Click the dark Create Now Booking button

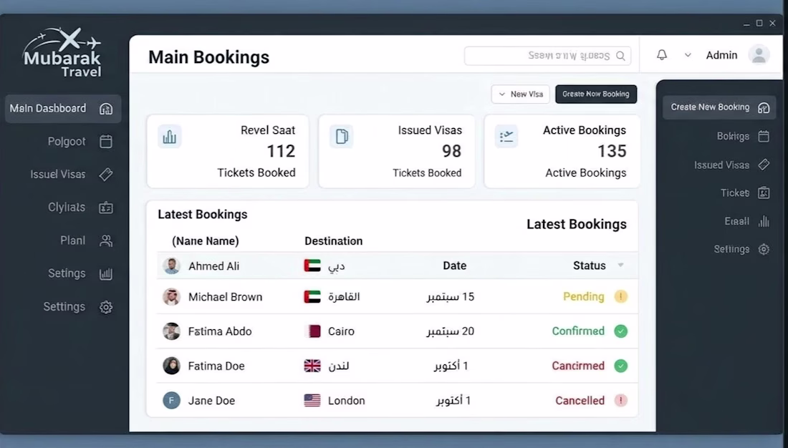pyautogui.click(x=596, y=94)
